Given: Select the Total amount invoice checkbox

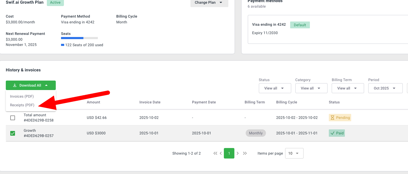Looking at the screenshot, I should [13, 118].
